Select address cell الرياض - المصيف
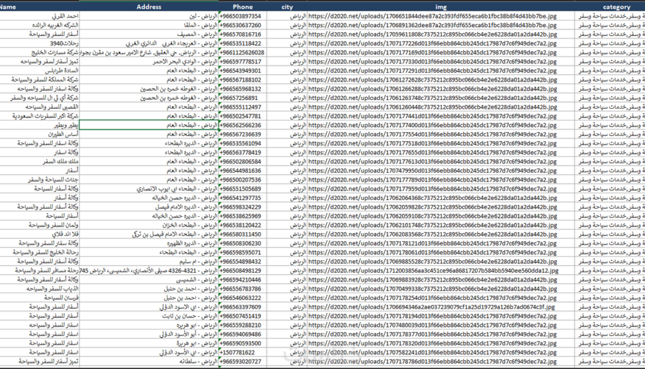 [x=149, y=34]
